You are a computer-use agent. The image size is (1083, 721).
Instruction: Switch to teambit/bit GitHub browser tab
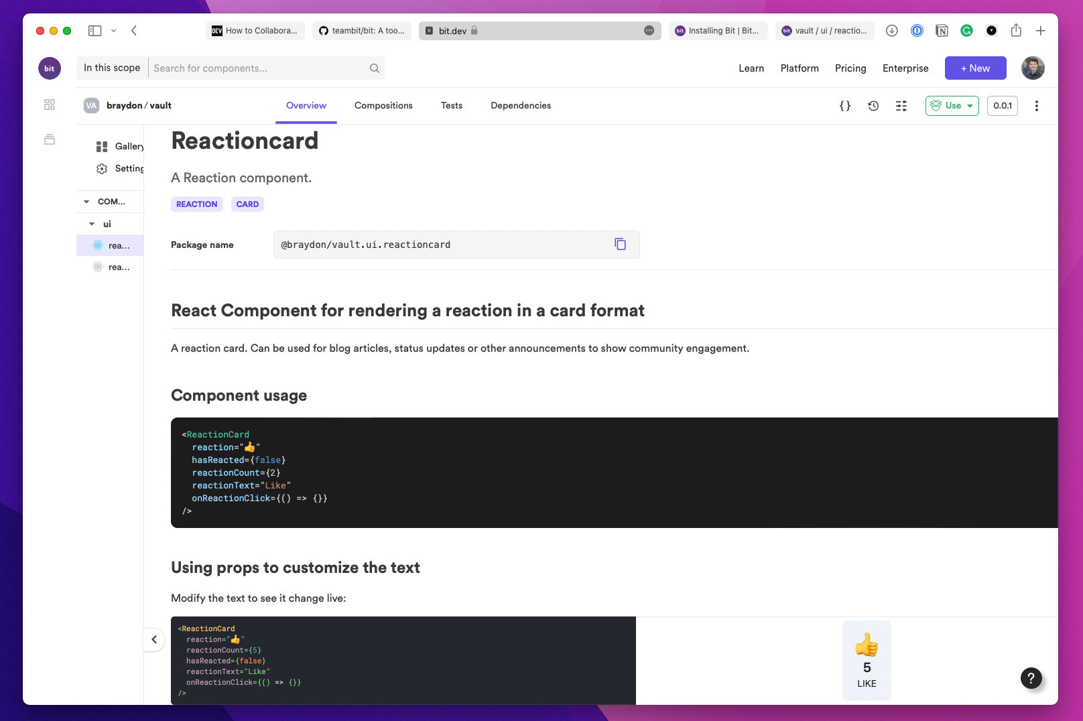362,31
